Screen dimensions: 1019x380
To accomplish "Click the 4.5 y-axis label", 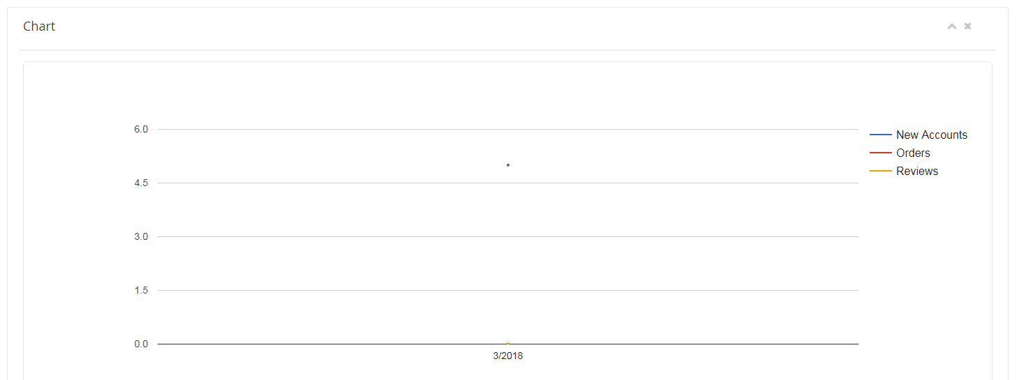I will 142,183.
